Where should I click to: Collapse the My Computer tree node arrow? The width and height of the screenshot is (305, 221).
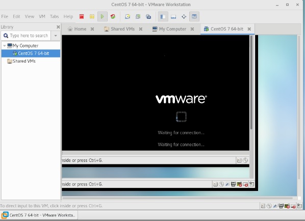[4, 46]
